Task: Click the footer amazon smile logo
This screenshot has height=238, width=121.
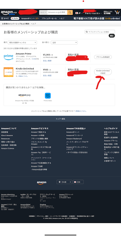Action: tap(42, 182)
